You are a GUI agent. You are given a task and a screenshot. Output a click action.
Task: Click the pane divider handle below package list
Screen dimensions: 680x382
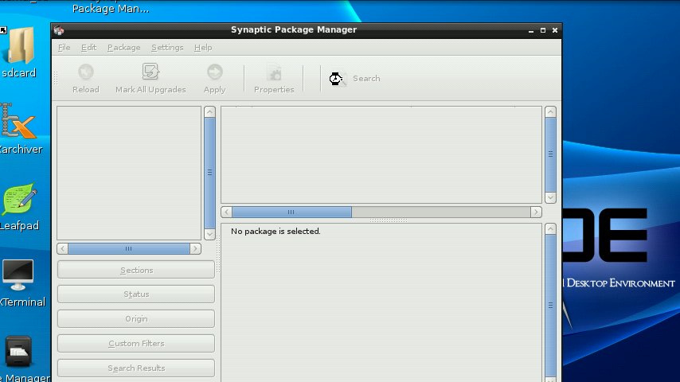coord(389,220)
